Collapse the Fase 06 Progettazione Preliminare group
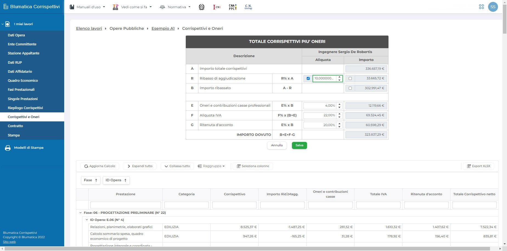The width and height of the screenshot is (507, 251). pyautogui.click(x=80, y=213)
